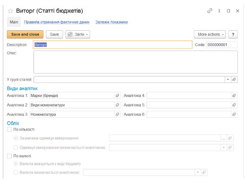Open selected item icon for Аналітика 4

coord(234,95)
